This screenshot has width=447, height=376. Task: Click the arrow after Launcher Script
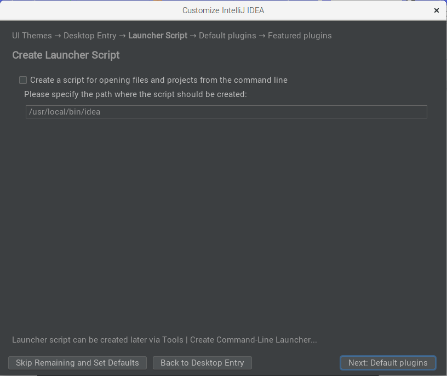coord(193,36)
